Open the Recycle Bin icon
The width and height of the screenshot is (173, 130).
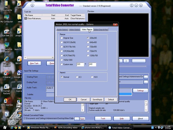coord(6,116)
